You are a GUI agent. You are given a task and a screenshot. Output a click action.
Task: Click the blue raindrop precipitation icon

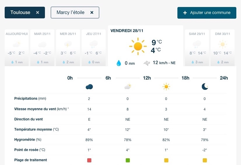[x=119, y=63]
